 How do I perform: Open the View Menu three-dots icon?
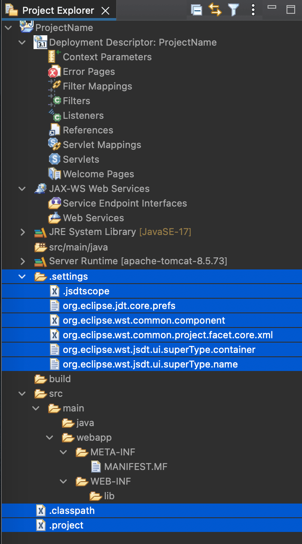tap(253, 10)
